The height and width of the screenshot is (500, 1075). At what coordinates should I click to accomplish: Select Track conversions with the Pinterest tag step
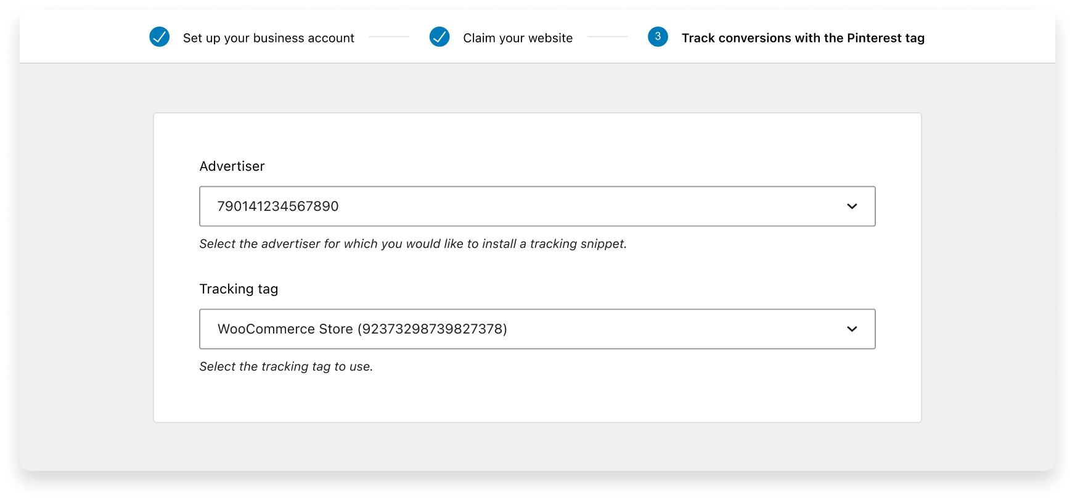(803, 38)
